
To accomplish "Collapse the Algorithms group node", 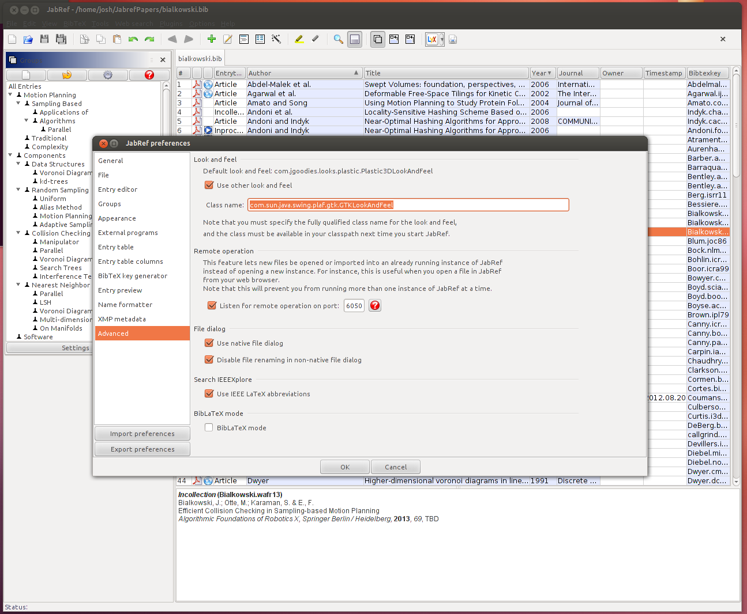I will (x=27, y=120).
